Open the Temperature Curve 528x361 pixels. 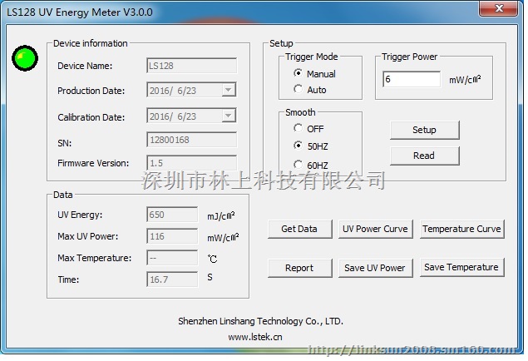click(x=461, y=229)
